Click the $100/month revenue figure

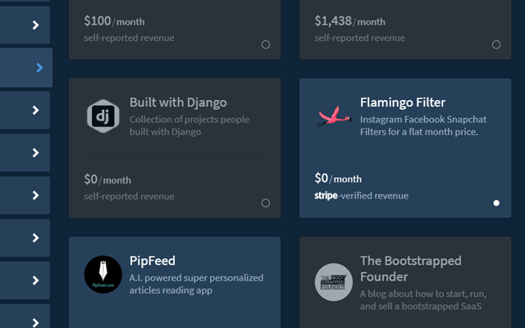pos(114,21)
